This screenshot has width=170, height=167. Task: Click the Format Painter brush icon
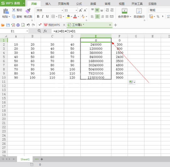click(28, 11)
